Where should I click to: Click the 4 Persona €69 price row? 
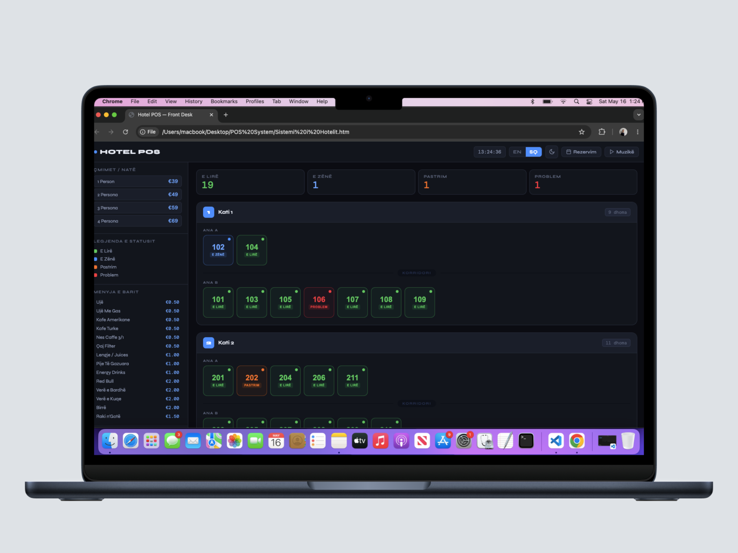tap(138, 221)
